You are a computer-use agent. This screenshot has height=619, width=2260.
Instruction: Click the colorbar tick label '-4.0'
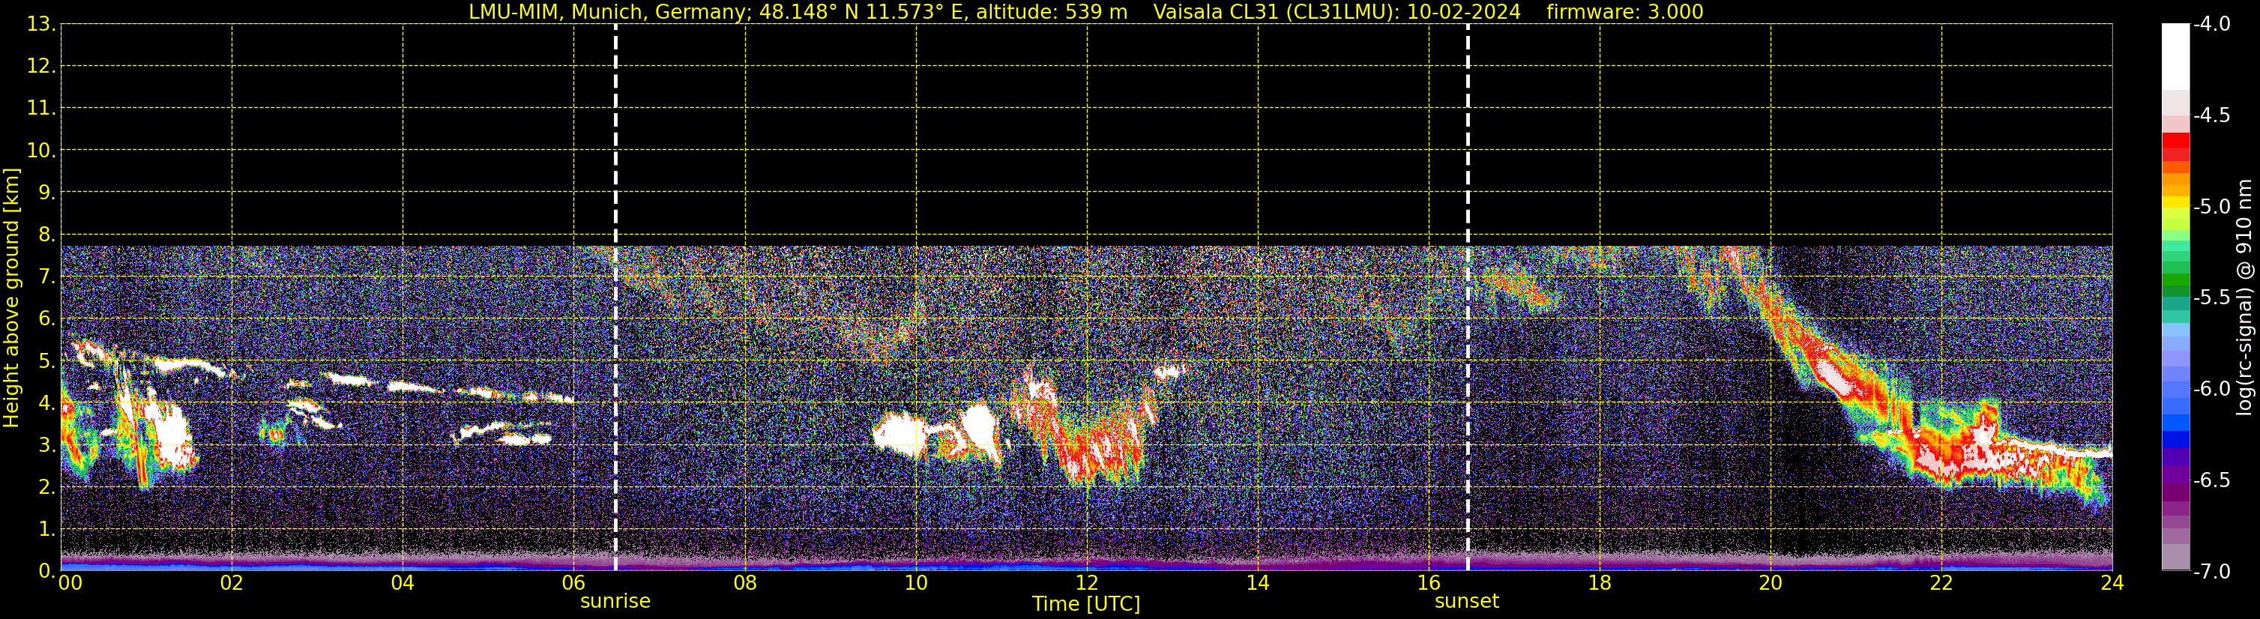(2212, 25)
